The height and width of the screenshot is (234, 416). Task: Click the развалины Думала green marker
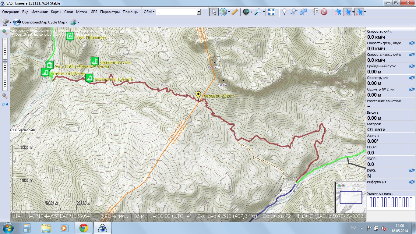click(x=89, y=78)
